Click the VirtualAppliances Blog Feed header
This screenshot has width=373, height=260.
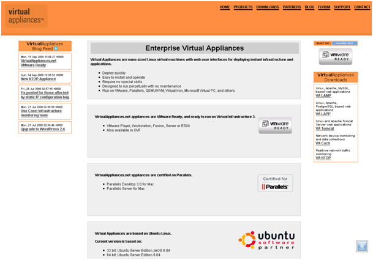[x=45, y=46]
